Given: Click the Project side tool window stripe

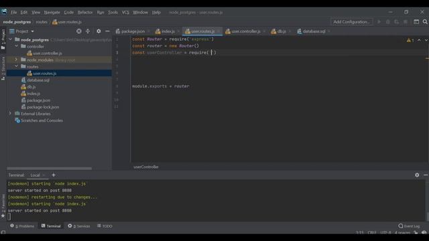Looking at the screenshot, I should click(3, 39).
